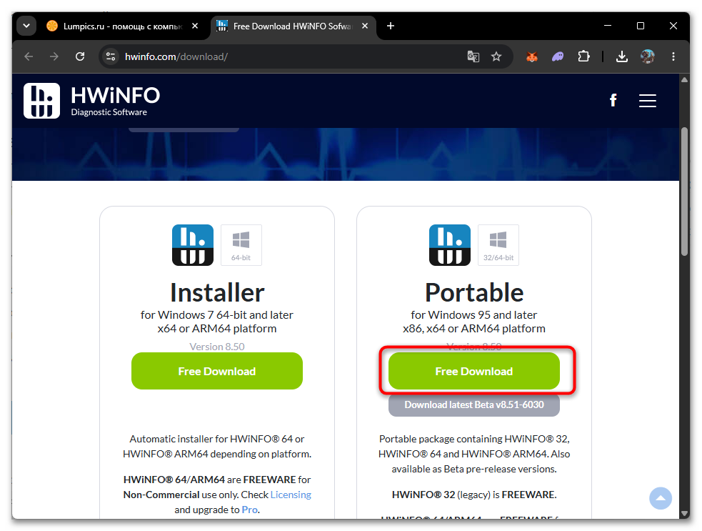Close the HWiNFO download tab
Screen dimensions: 702x531
[365, 26]
